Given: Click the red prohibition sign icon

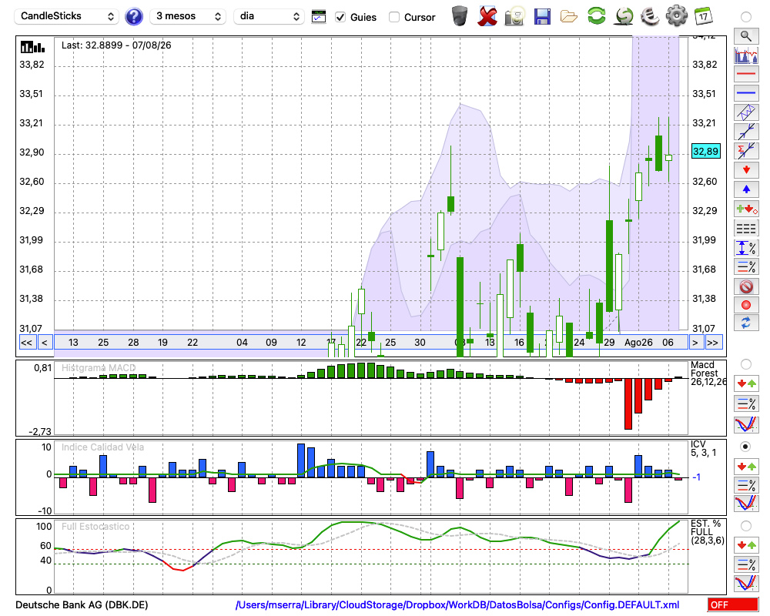Looking at the screenshot, I should click(746, 286).
